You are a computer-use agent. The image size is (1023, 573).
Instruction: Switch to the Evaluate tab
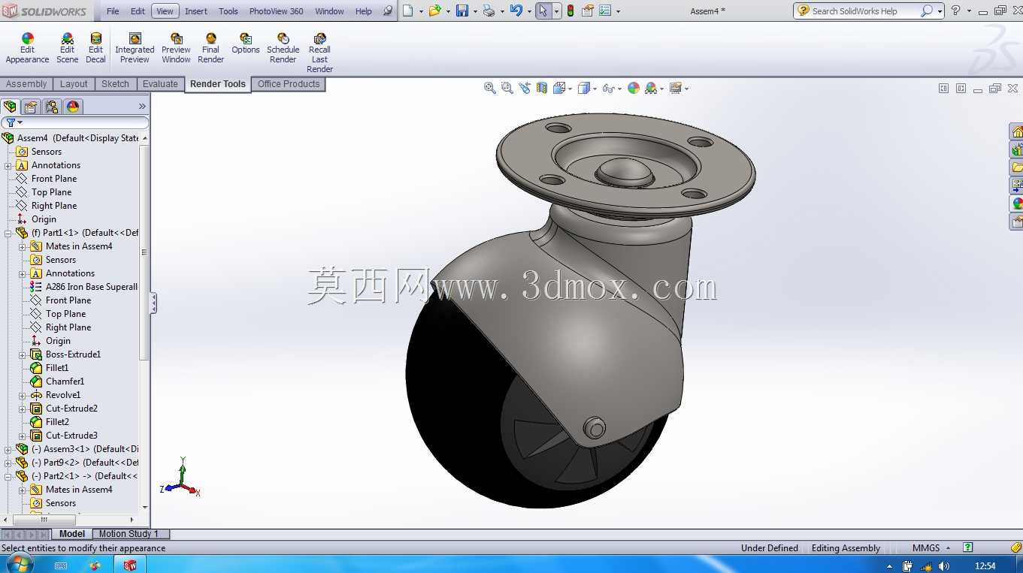click(160, 84)
